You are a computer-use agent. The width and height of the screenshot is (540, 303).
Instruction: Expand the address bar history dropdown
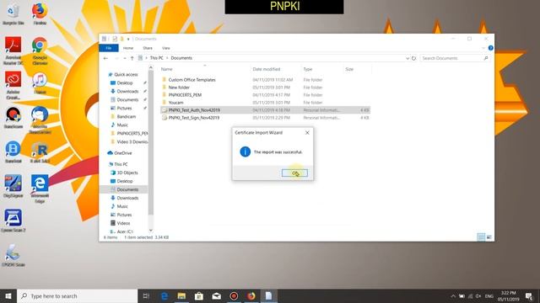pos(408,58)
